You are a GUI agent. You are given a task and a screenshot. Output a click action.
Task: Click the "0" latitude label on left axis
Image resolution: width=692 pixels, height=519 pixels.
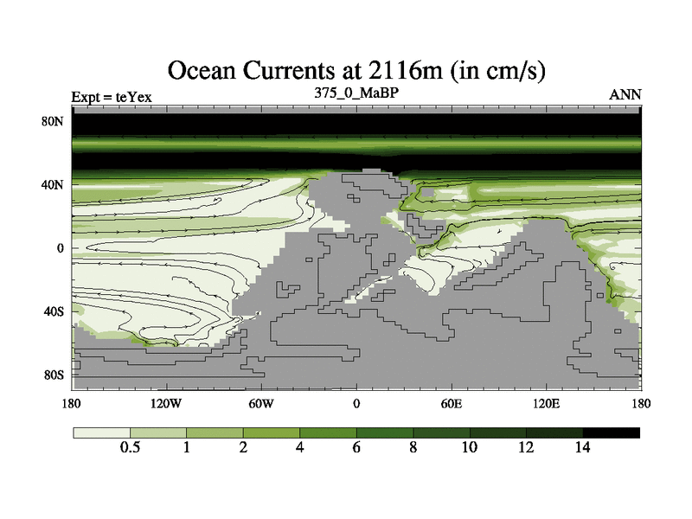click(61, 248)
